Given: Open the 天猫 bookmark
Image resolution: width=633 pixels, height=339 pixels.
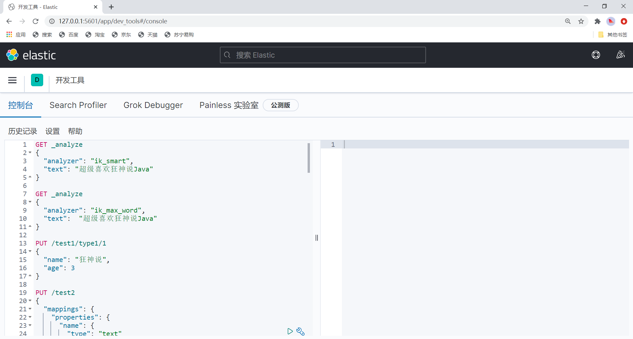Looking at the screenshot, I should point(148,35).
